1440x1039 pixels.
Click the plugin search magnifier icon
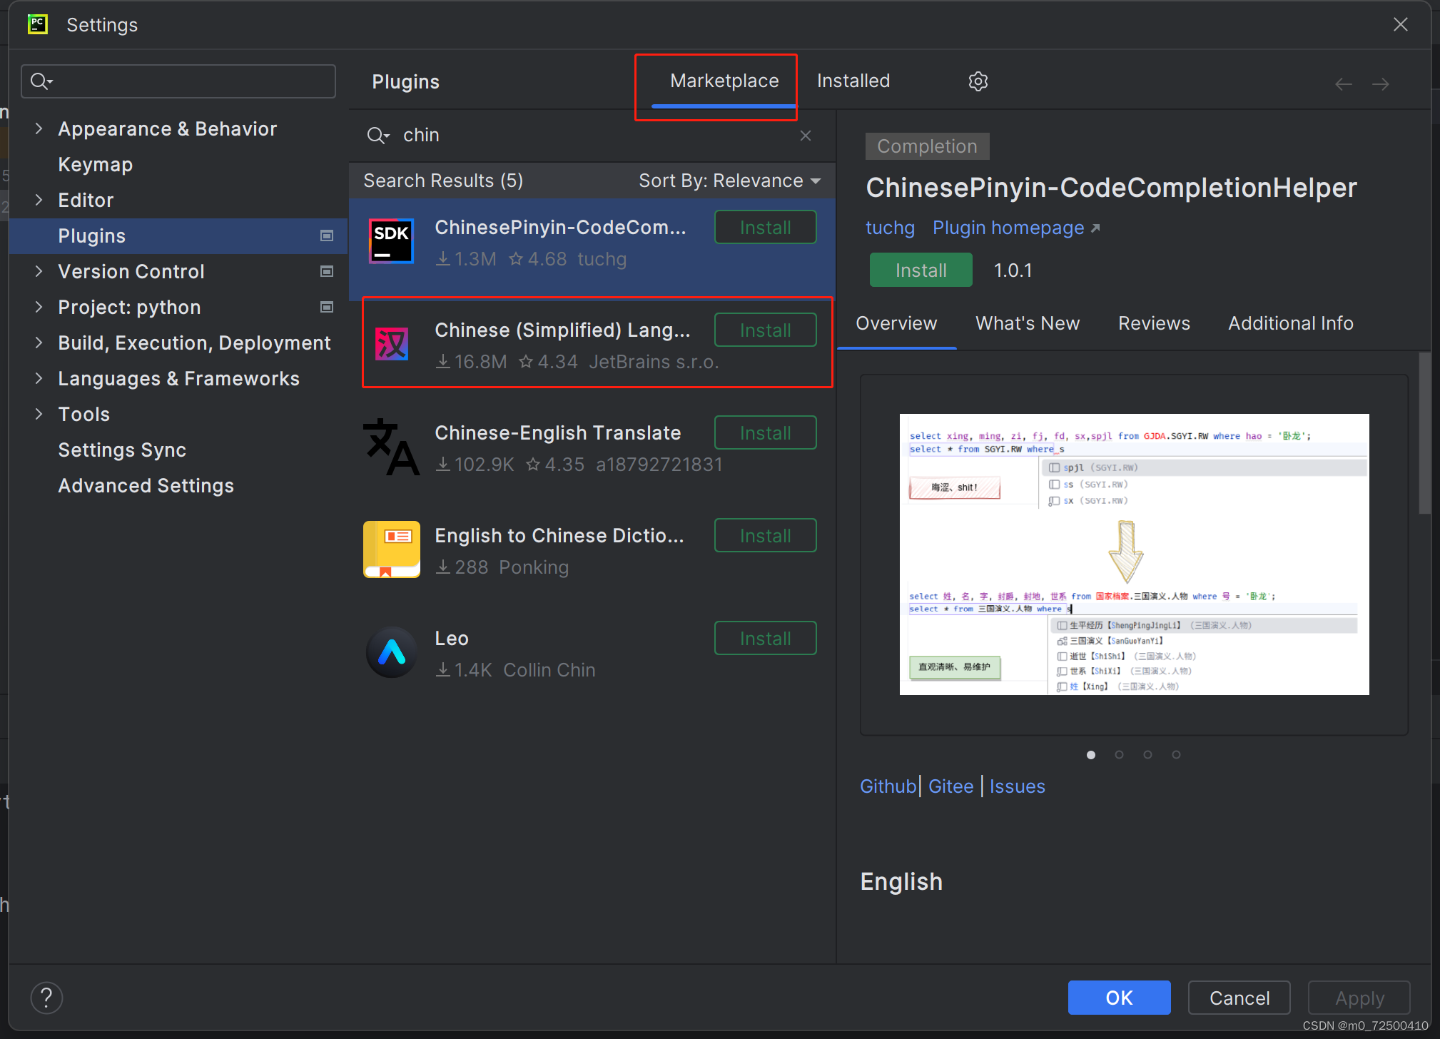[377, 136]
